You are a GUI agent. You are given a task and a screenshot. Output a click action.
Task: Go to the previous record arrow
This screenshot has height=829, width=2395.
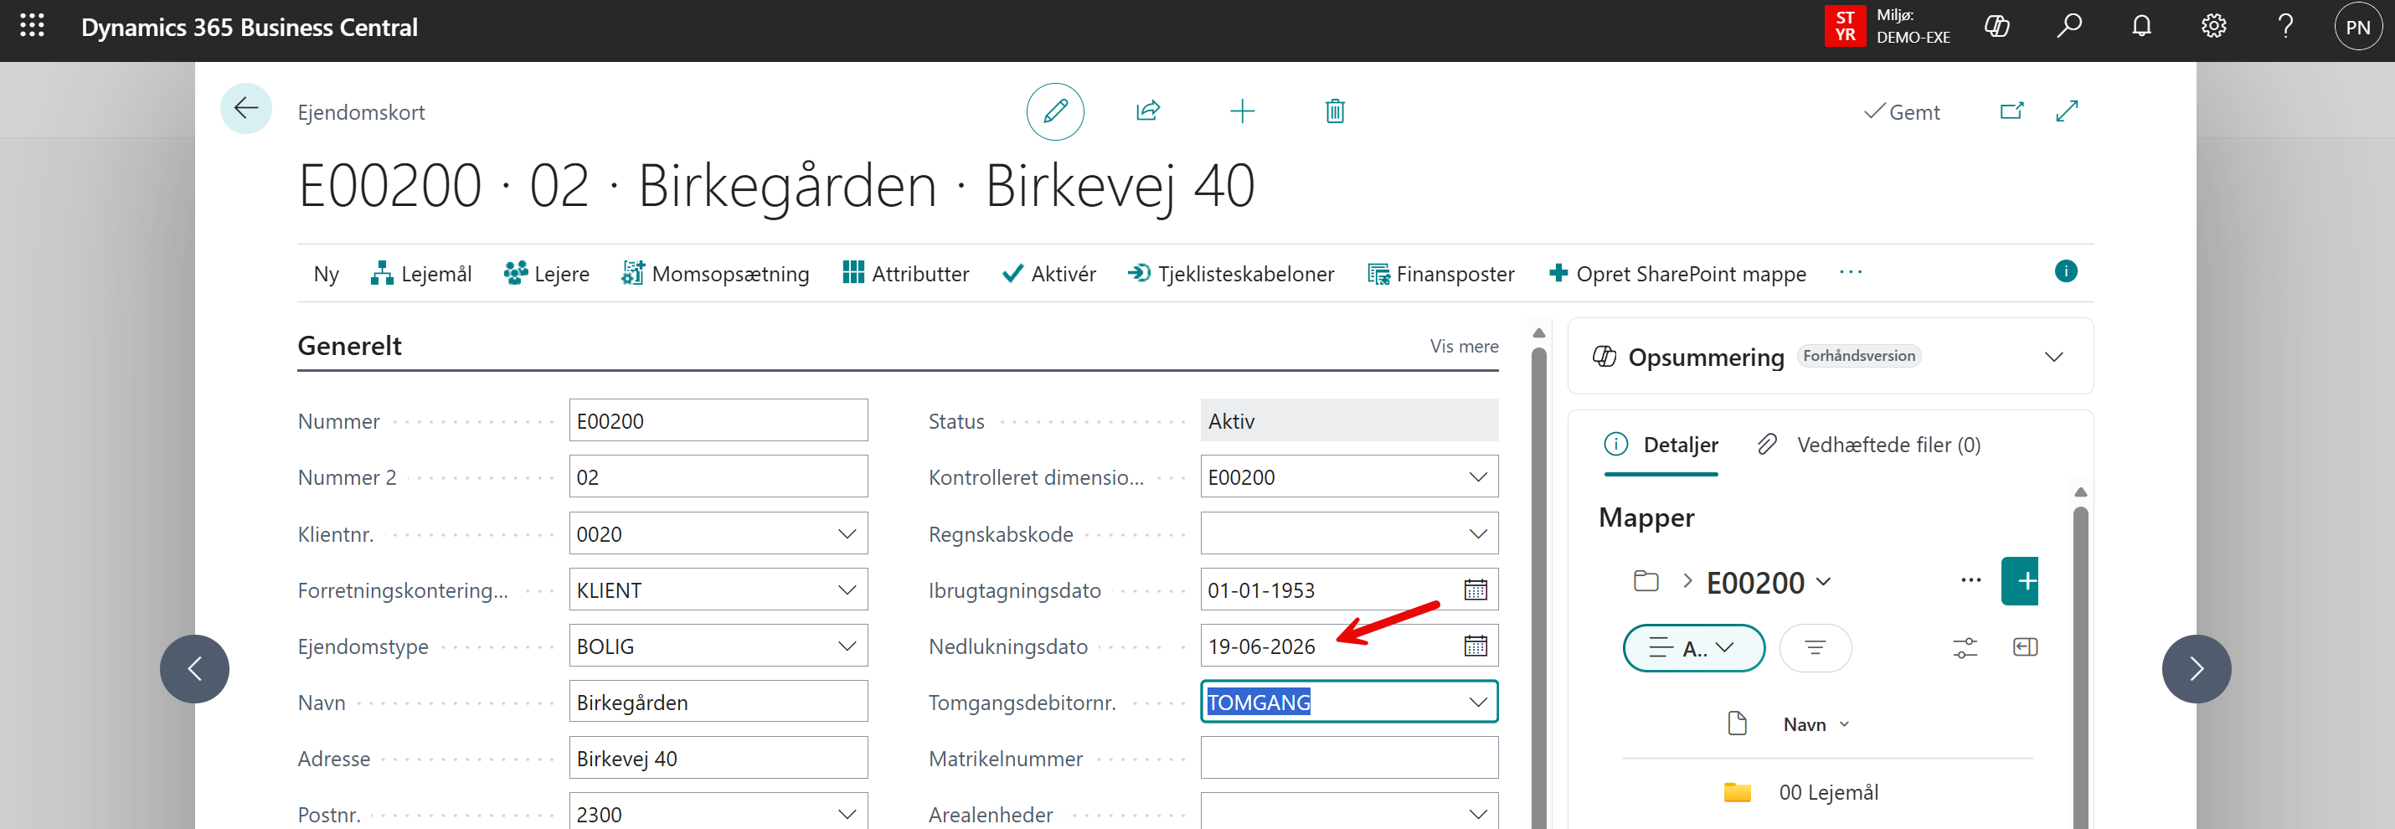coord(194,669)
